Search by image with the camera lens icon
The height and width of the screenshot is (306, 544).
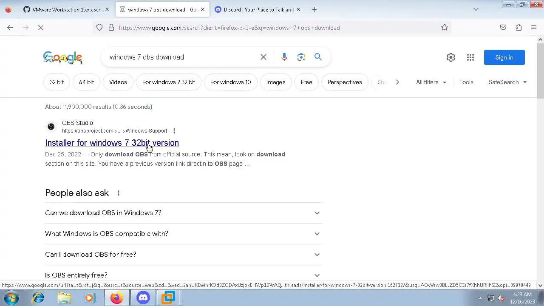point(301,57)
